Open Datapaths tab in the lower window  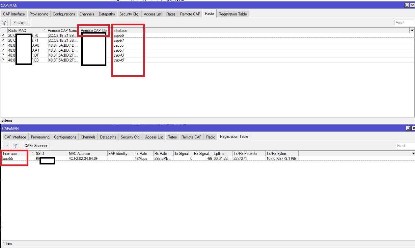108,137
